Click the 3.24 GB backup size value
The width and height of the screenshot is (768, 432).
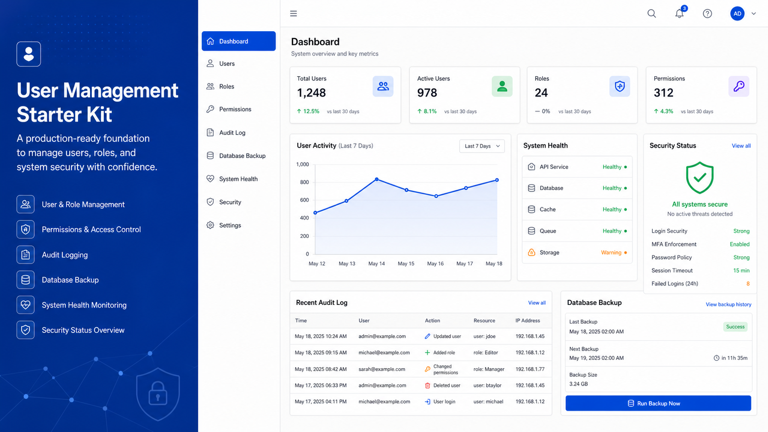click(x=578, y=384)
